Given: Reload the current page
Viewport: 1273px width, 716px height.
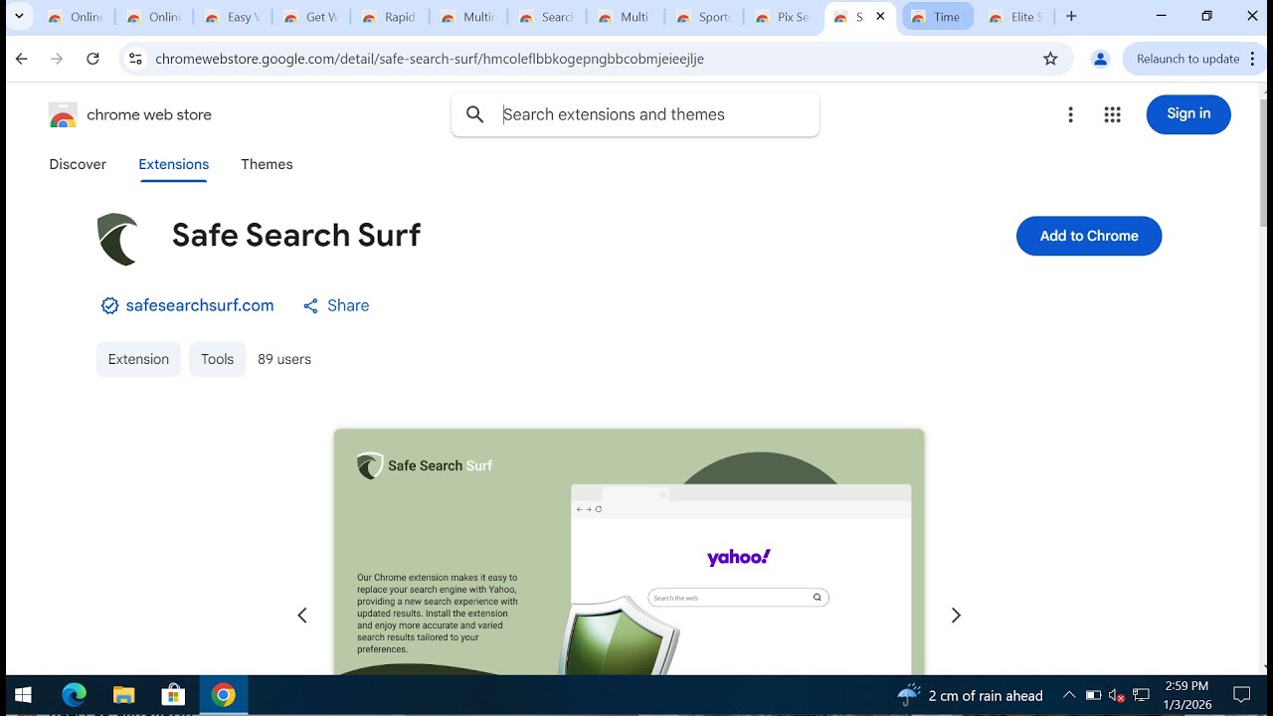Looking at the screenshot, I should pyautogui.click(x=92, y=59).
